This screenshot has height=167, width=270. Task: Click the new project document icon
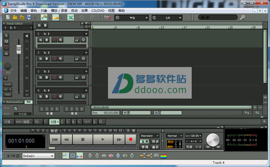pyautogui.click(x=8, y=18)
